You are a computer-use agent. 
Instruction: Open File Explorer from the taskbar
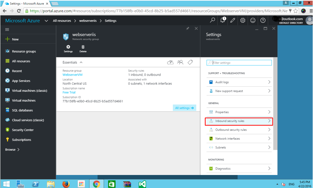(51, 184)
